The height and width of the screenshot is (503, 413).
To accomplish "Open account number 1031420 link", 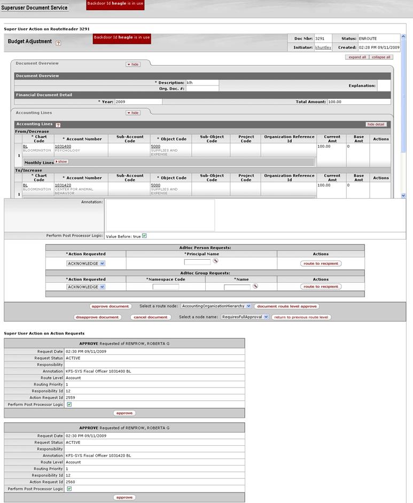I will [x=63, y=185].
